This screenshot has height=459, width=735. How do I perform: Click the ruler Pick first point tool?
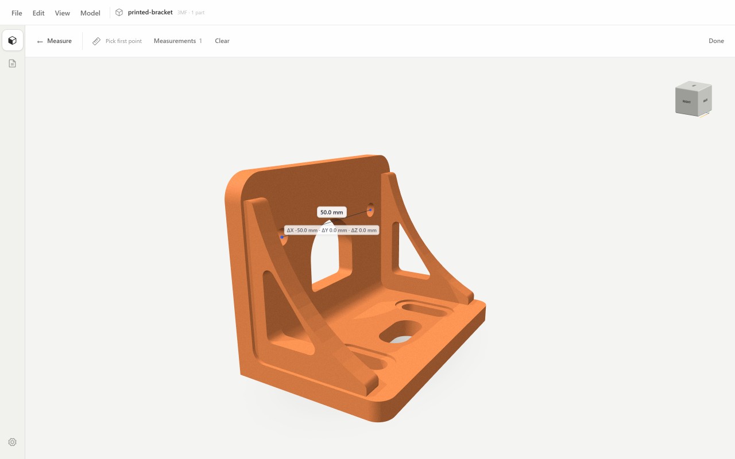(x=117, y=41)
